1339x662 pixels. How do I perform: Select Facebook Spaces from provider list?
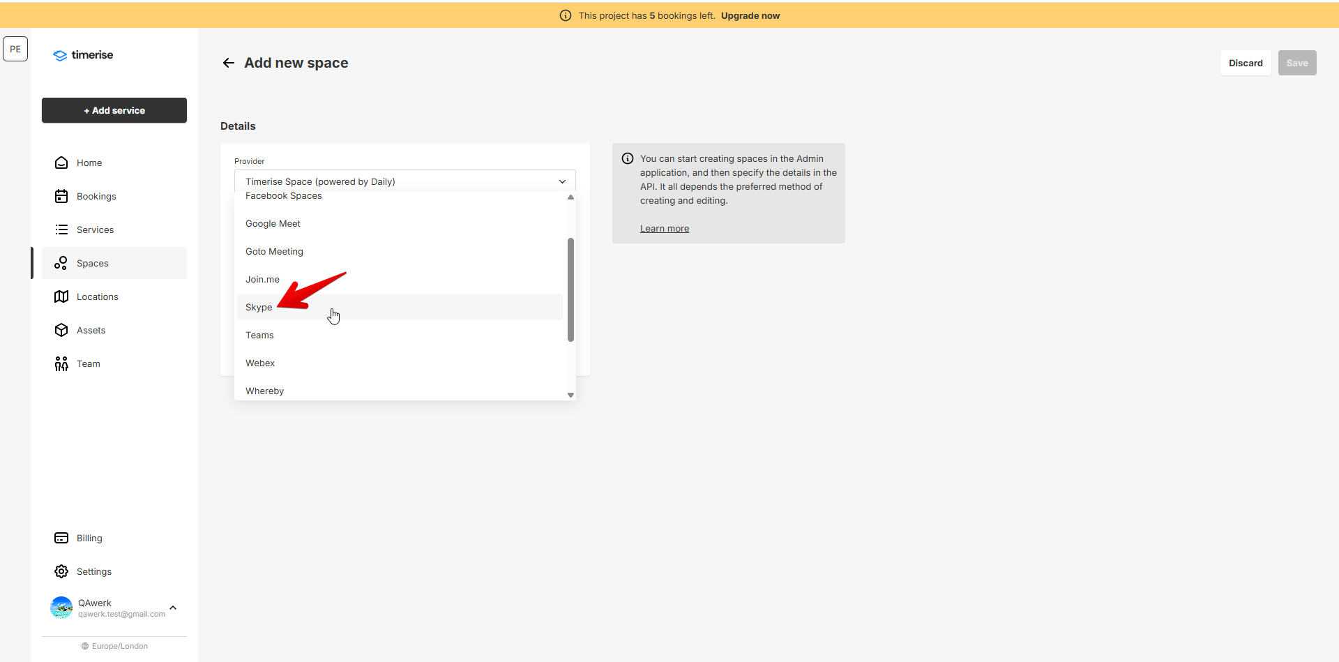400,195
